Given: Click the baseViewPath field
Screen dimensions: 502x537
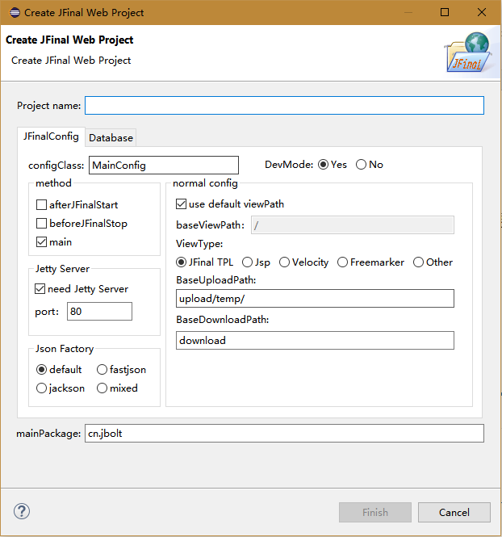Looking at the screenshot, I should (x=353, y=225).
